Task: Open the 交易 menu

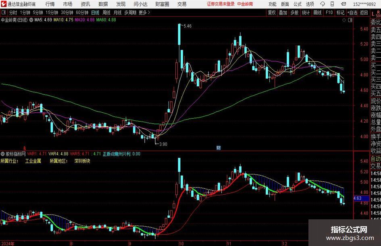Action: [182, 4]
